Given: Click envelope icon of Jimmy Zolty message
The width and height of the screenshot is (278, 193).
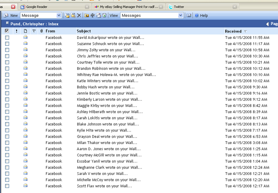Looking at the screenshot, I should (x=26, y=49).
